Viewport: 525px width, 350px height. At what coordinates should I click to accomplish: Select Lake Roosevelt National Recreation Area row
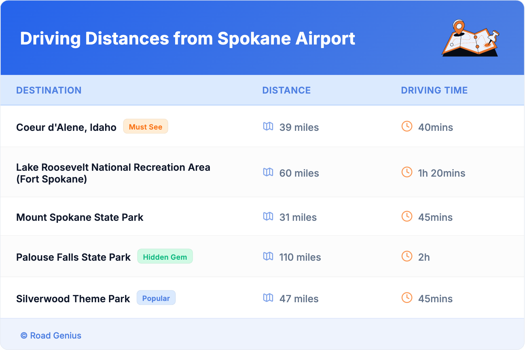click(113, 173)
